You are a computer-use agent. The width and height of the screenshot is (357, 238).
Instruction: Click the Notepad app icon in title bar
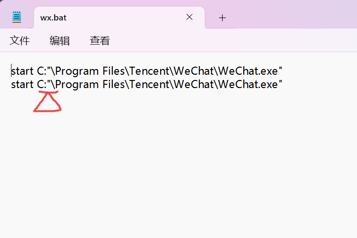point(17,17)
